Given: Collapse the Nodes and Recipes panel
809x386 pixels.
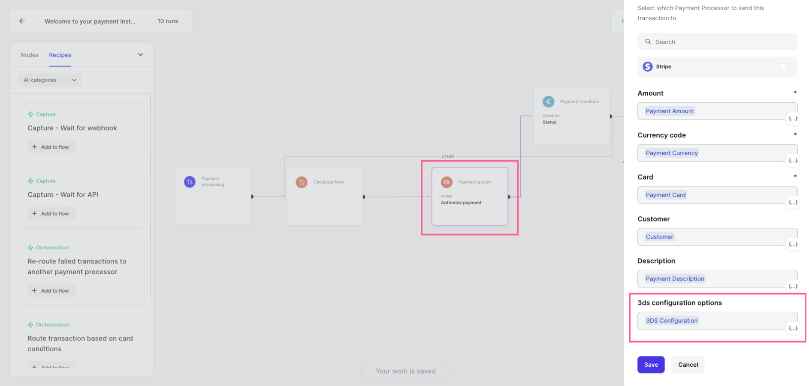Looking at the screenshot, I should (140, 55).
